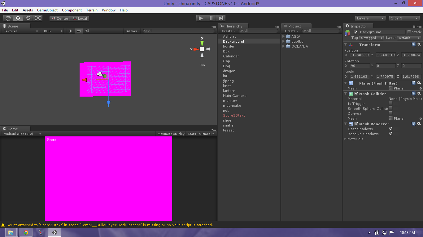Switch to the Game tab
Viewport: 423px width, 237px height.
[15, 129]
